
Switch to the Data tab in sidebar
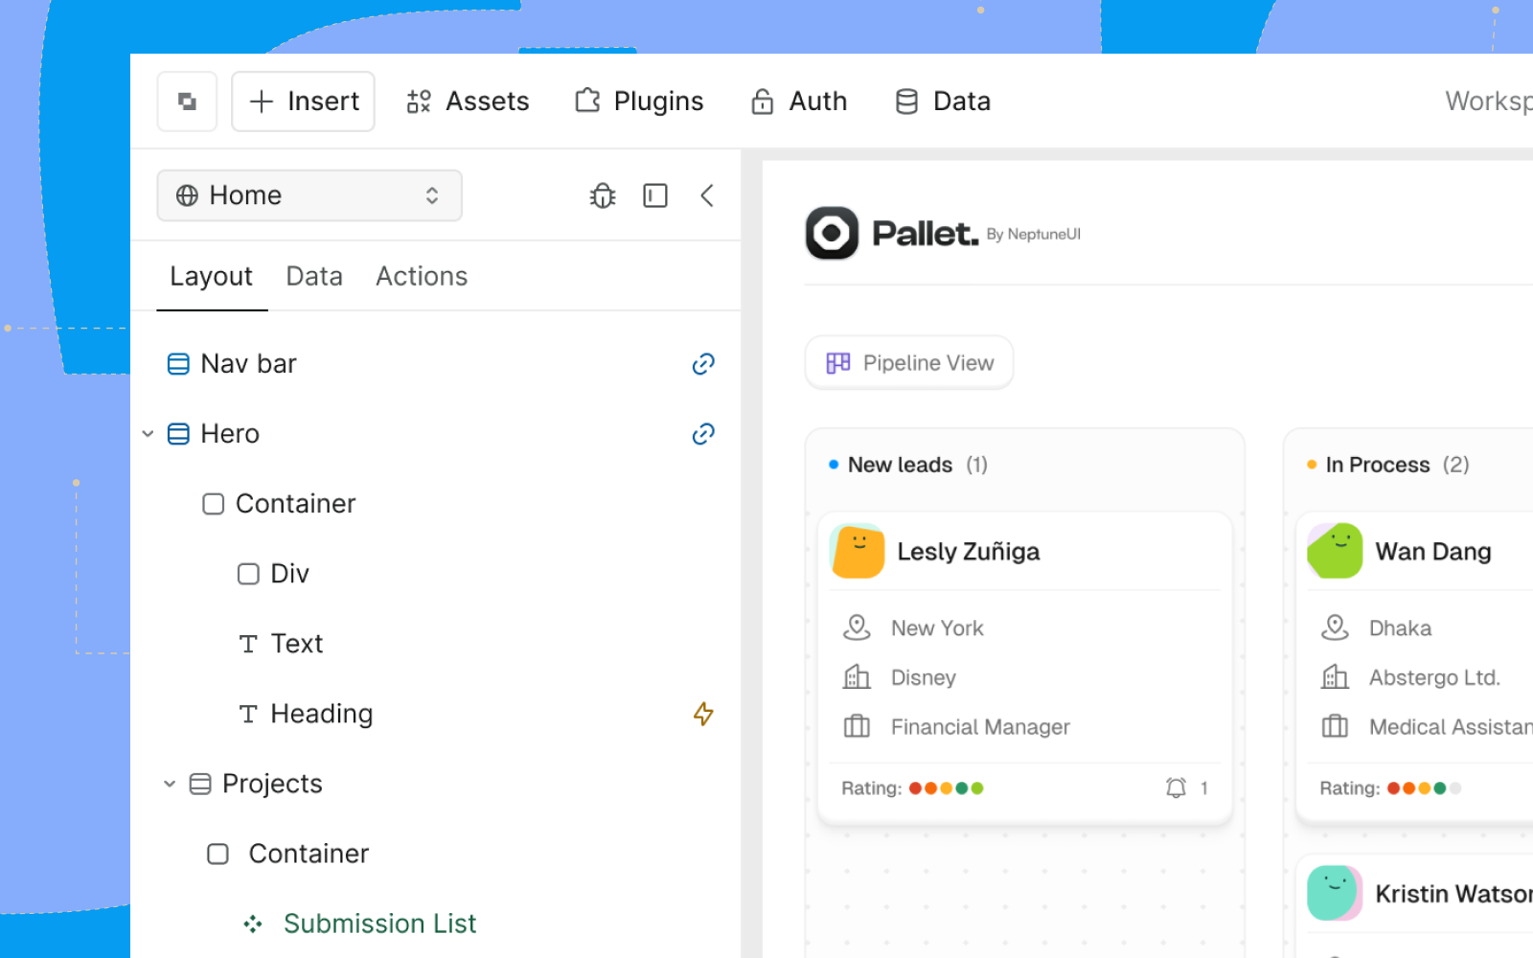pyautogui.click(x=314, y=276)
